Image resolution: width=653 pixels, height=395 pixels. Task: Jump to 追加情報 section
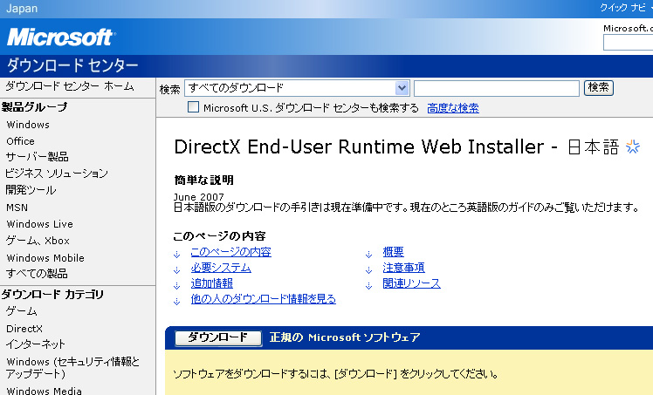click(x=212, y=283)
